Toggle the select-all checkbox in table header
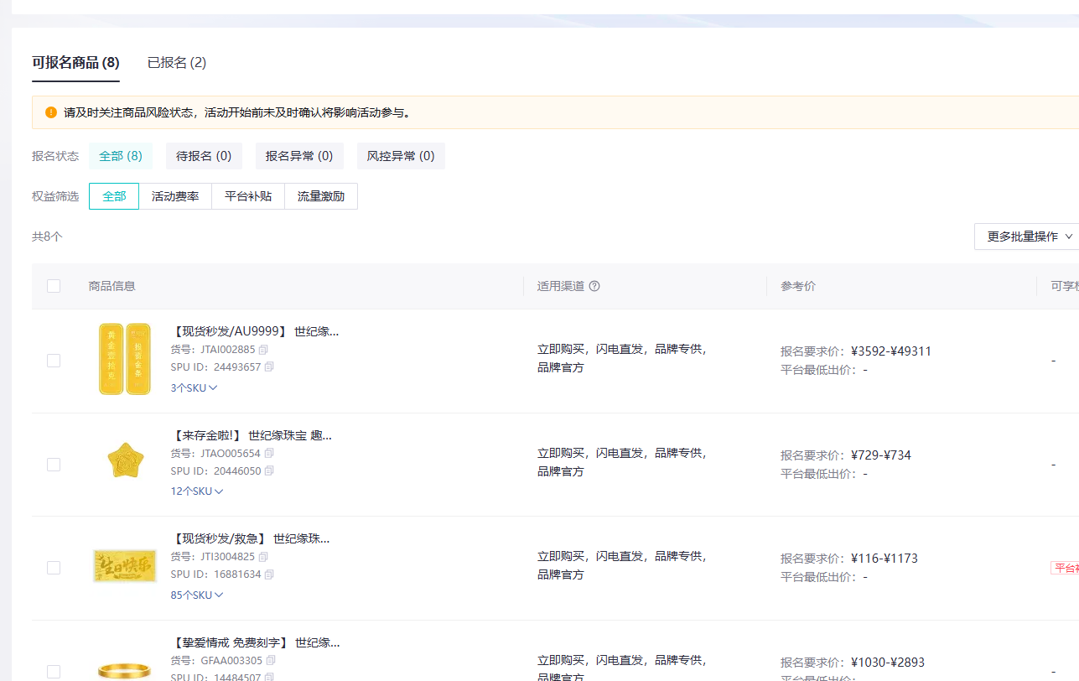The image size is (1079, 681). pos(54,286)
